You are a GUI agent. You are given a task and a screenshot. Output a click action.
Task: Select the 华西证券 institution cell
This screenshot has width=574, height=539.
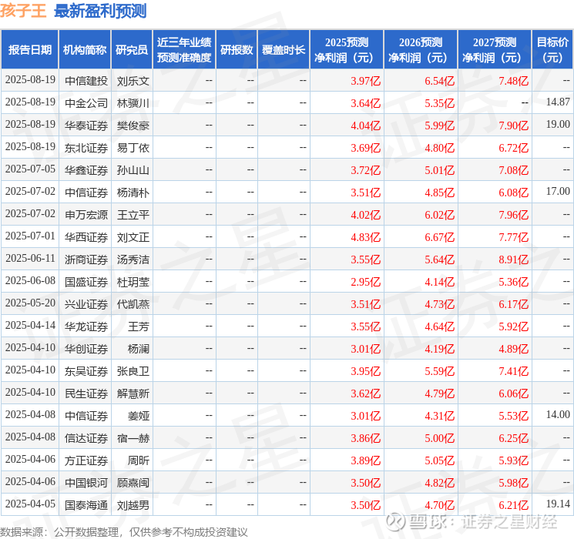86,237
